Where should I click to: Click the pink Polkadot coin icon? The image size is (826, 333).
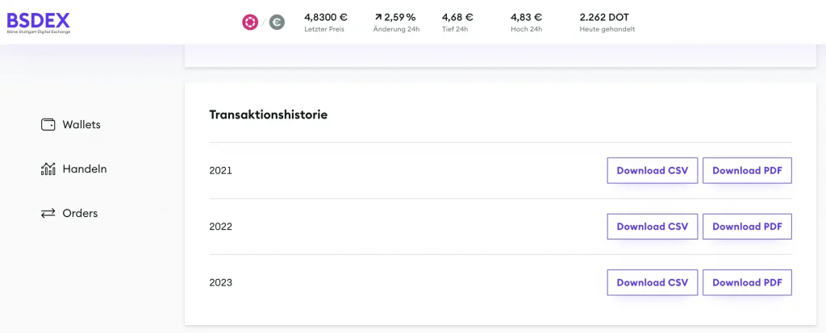pyautogui.click(x=251, y=22)
